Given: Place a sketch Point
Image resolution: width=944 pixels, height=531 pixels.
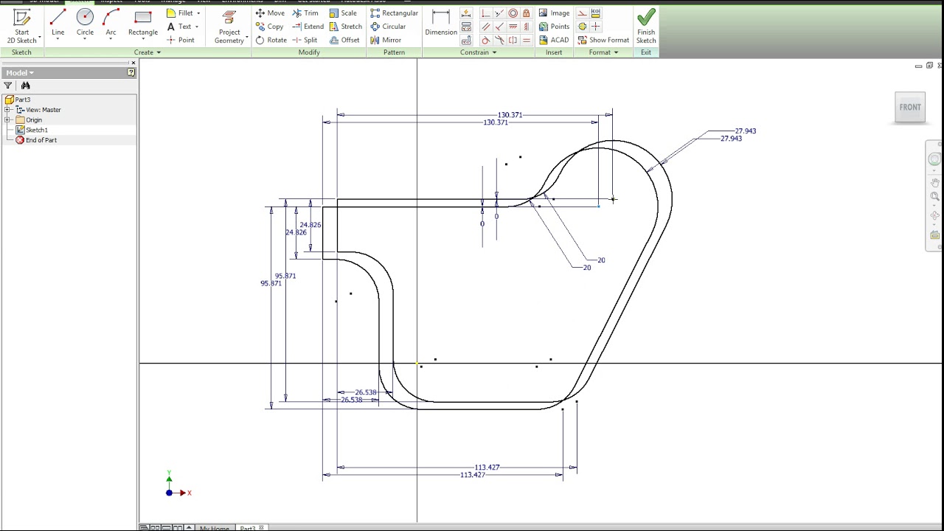Looking at the screenshot, I should click(181, 40).
